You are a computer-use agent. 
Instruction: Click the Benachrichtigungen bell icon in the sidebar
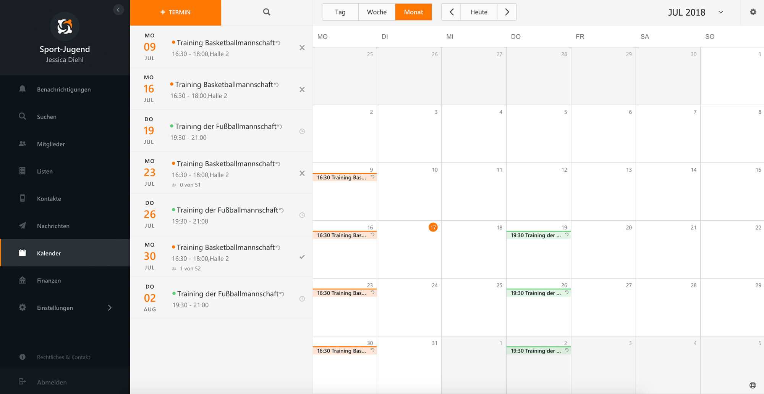23,89
